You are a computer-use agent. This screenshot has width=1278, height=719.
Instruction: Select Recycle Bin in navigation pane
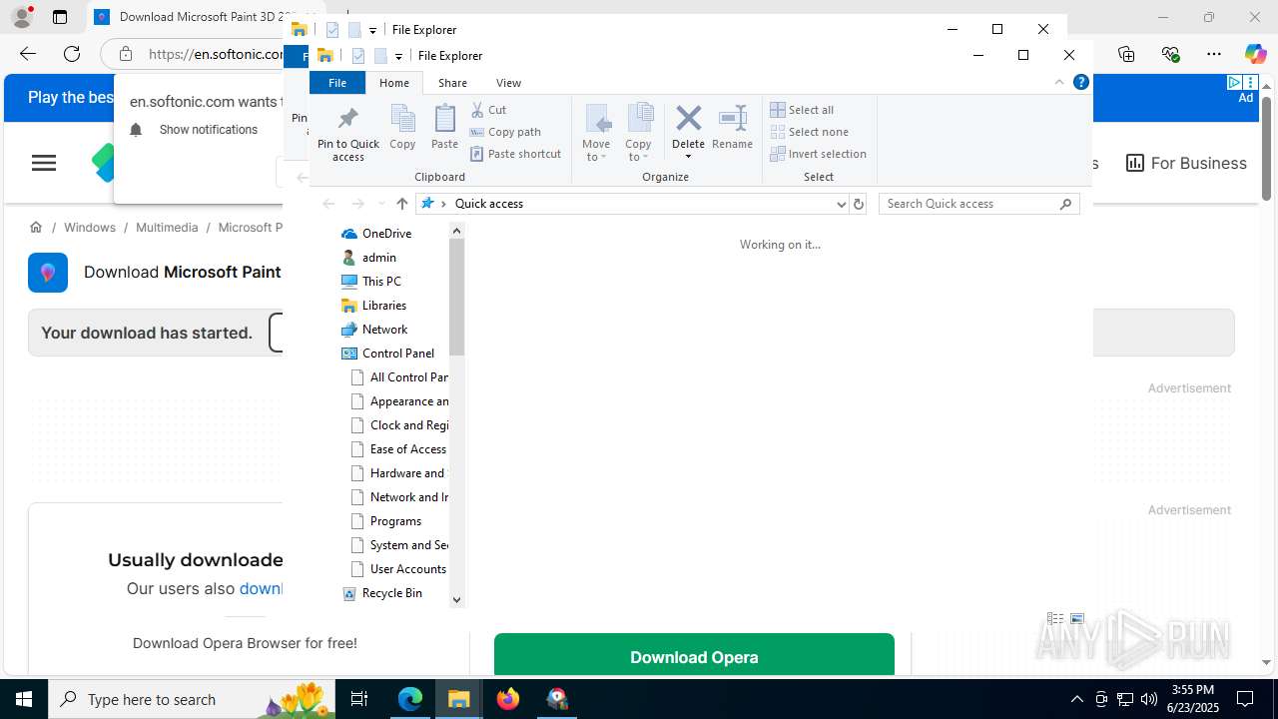pyautogui.click(x=391, y=593)
